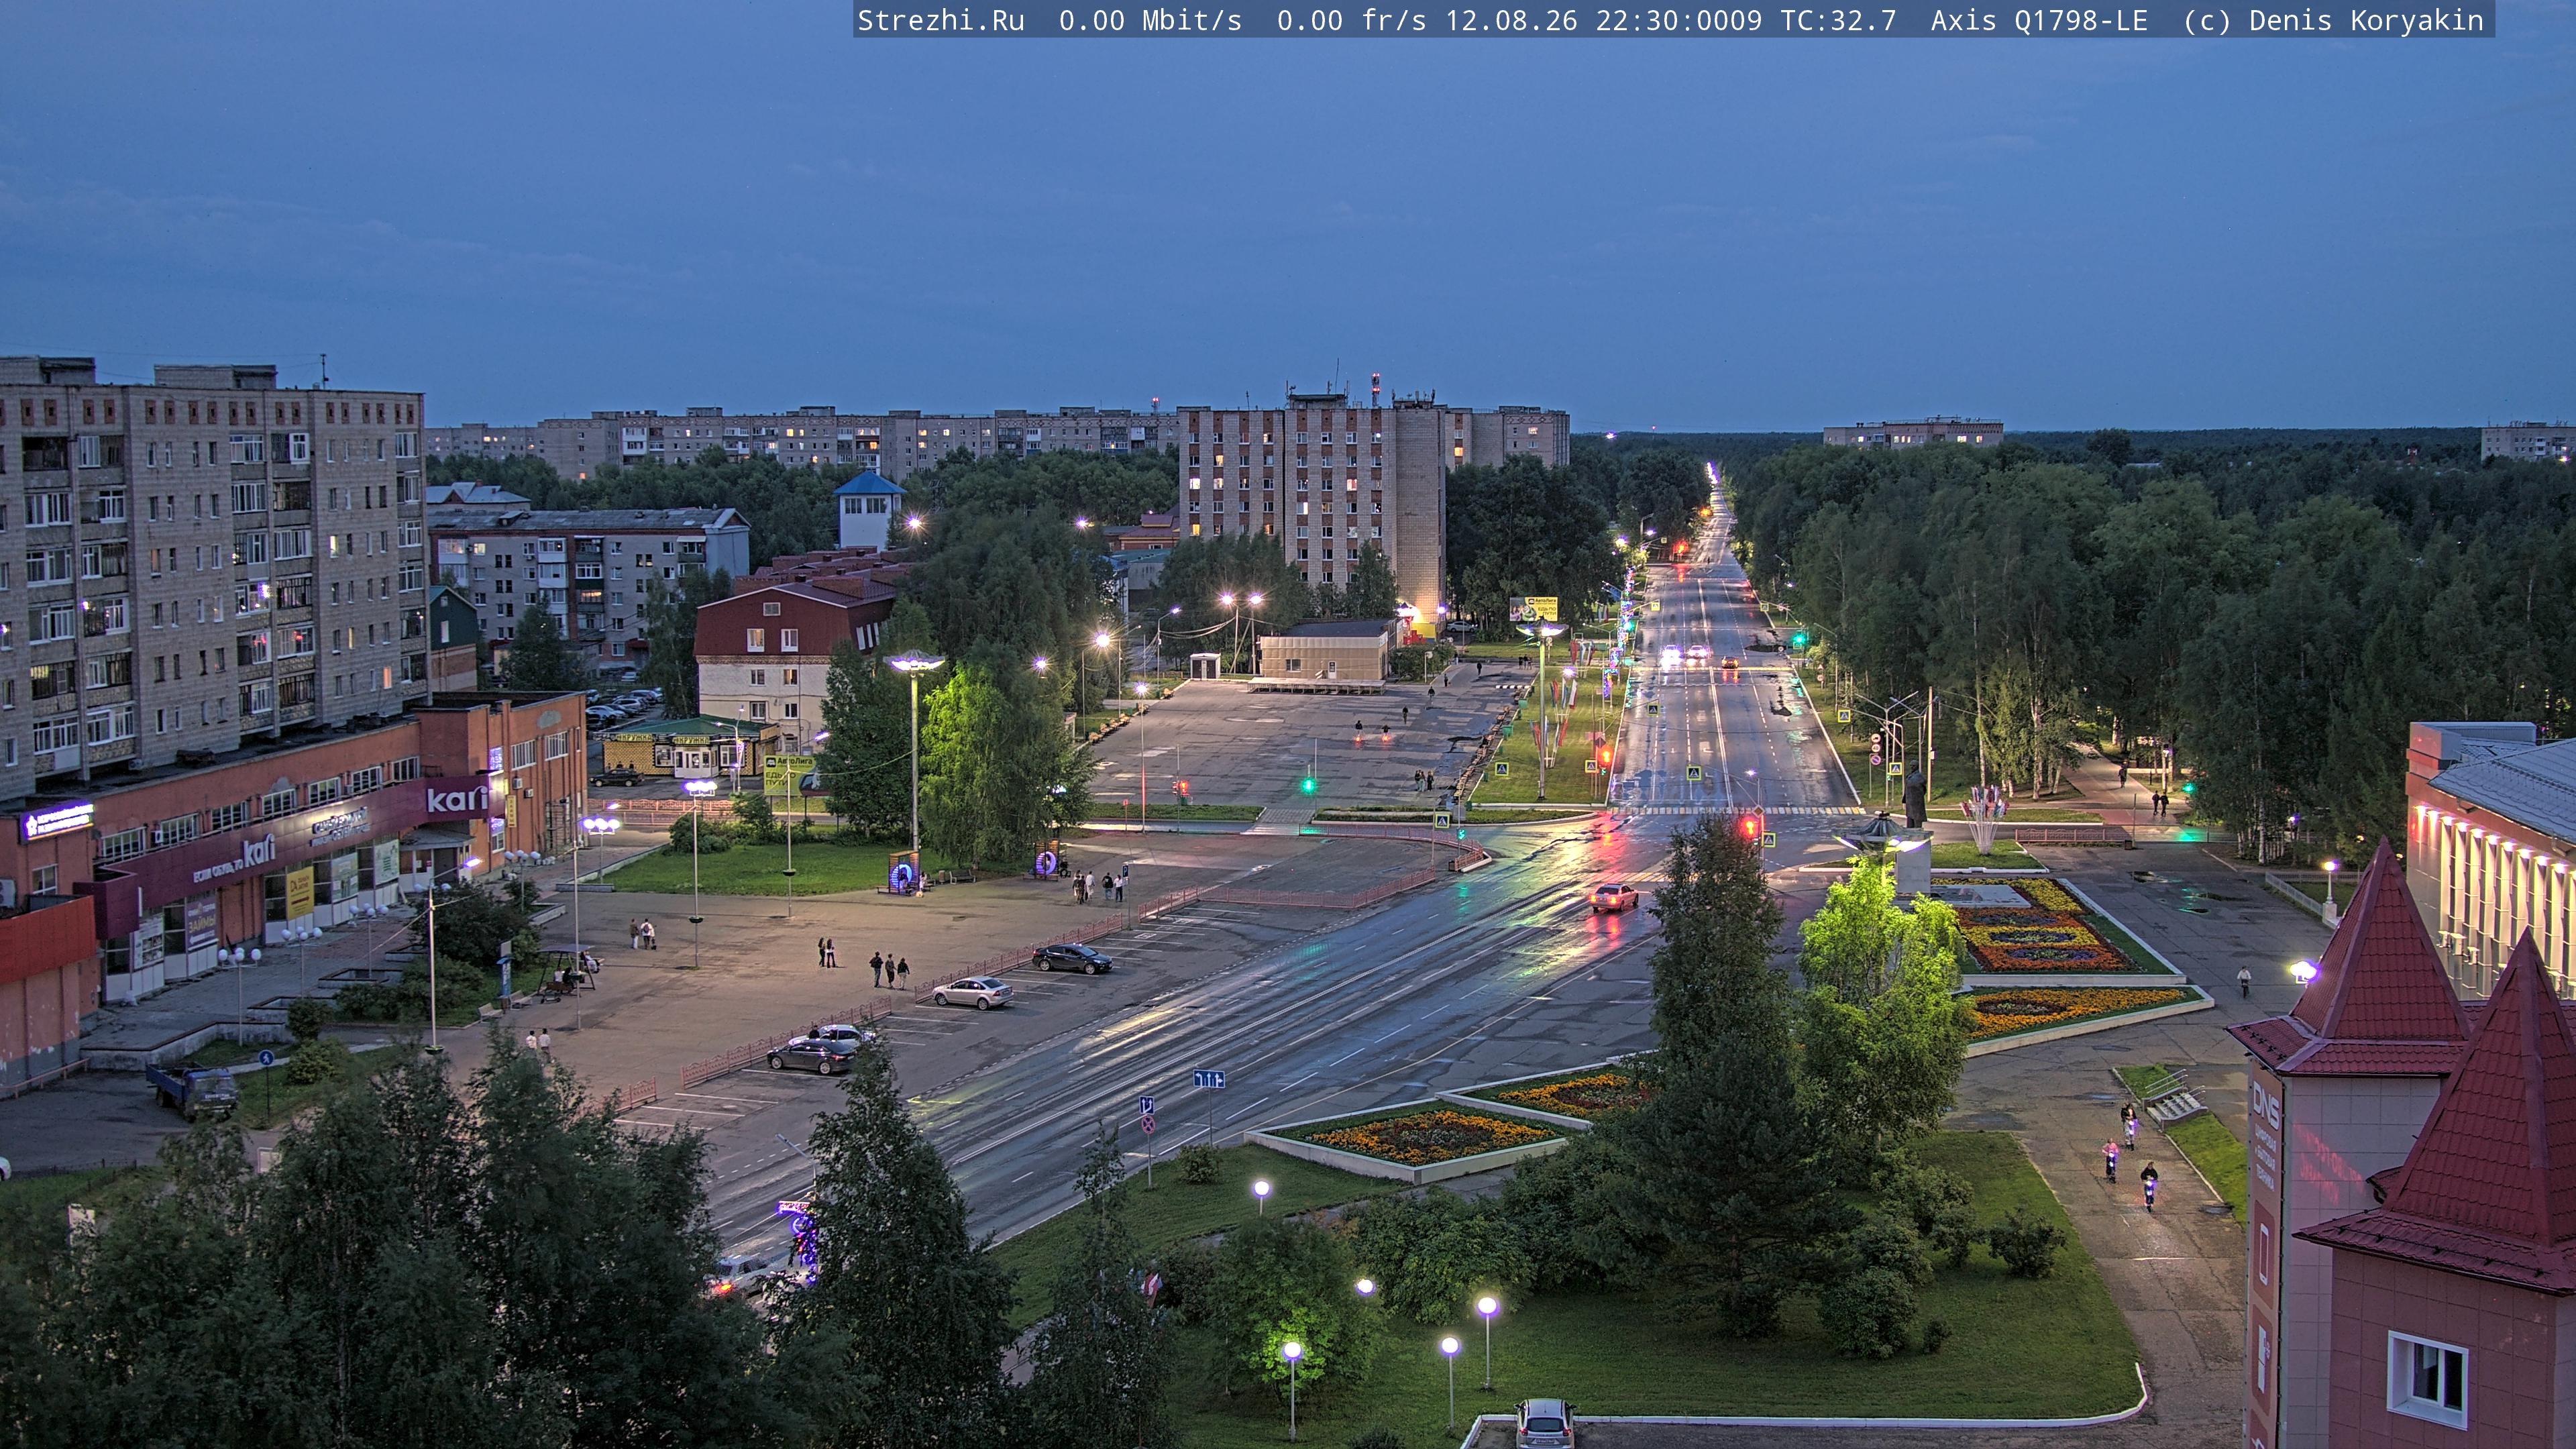Click the "12.08.26" date stamp

[x=1511, y=20]
